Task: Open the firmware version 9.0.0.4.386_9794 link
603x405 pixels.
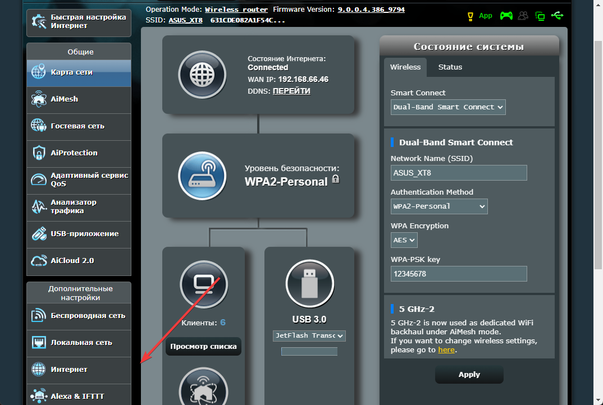Action: 371,10
